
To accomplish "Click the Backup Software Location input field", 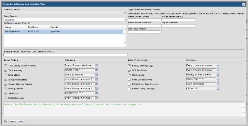I will [65, 55].
